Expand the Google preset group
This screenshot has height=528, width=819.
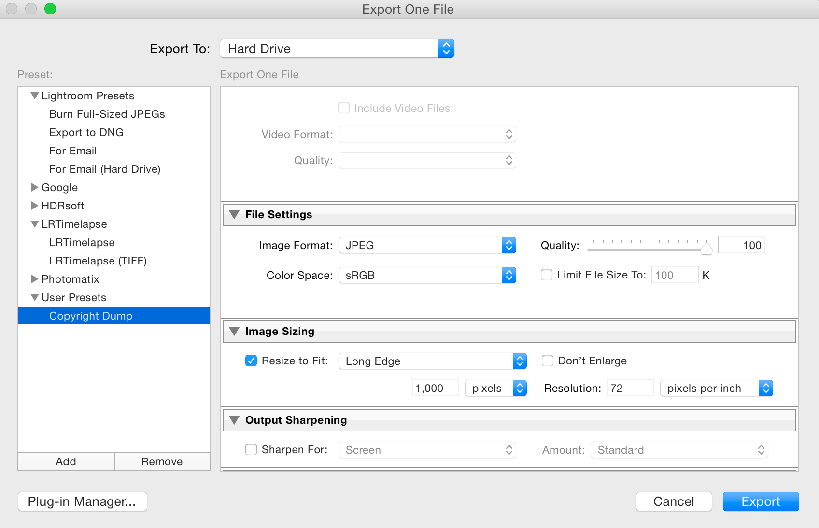coord(35,187)
